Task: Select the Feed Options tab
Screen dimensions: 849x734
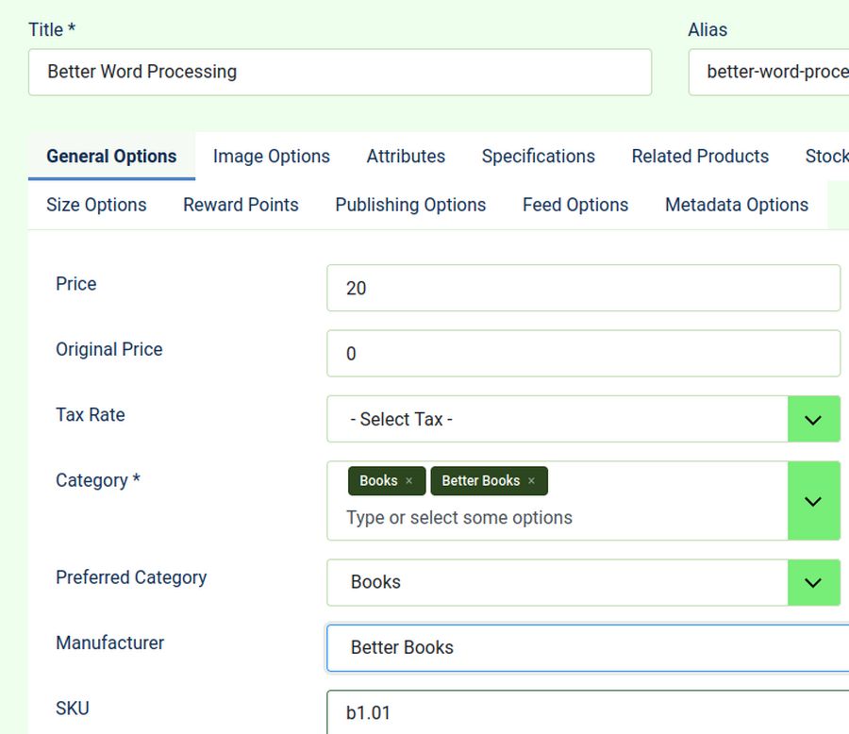Action: coord(575,205)
